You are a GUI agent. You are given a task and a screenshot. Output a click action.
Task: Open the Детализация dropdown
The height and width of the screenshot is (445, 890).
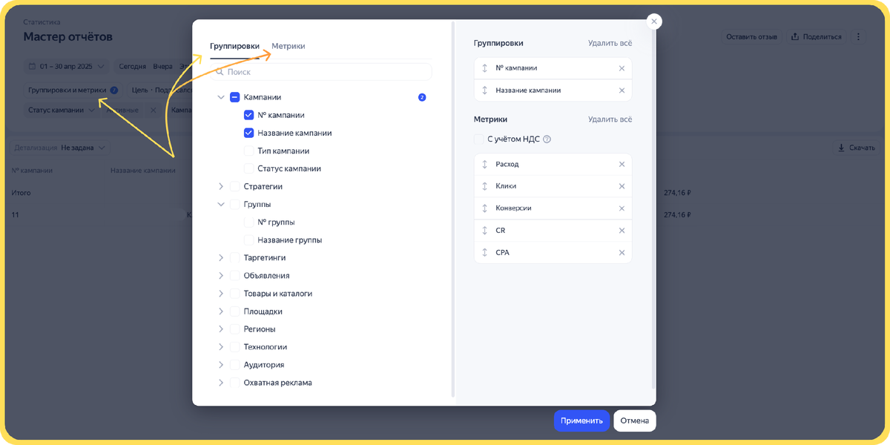[60, 148]
